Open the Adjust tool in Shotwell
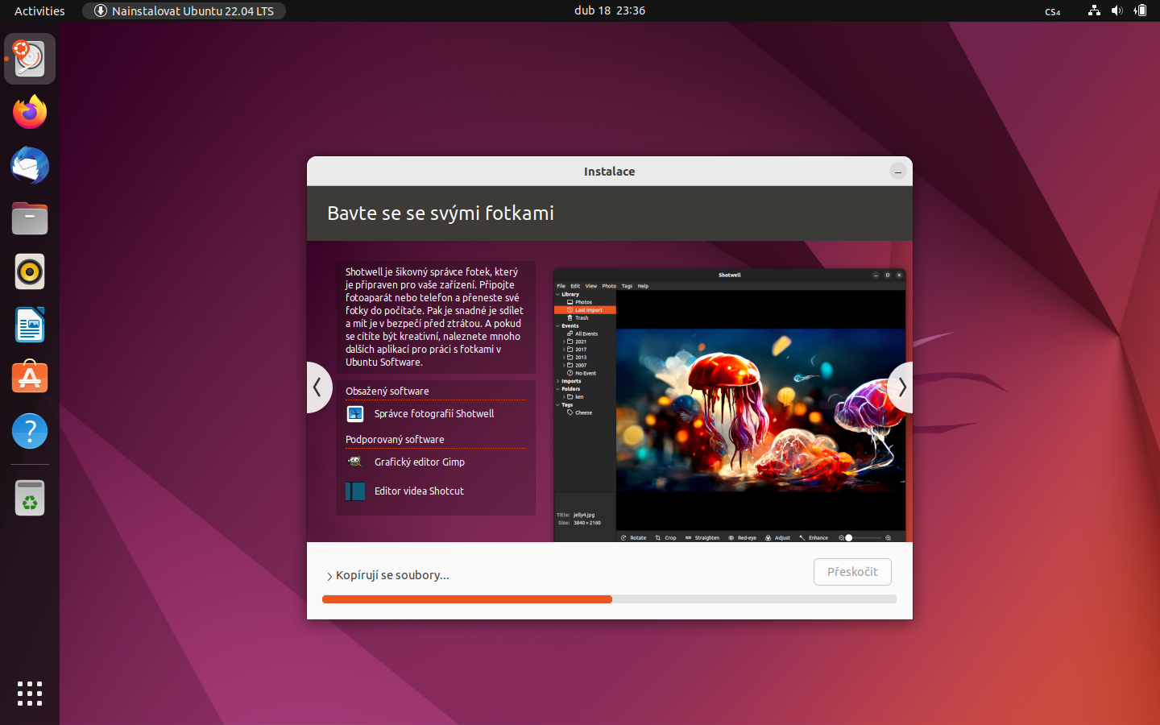The height and width of the screenshot is (725, 1160). [778, 537]
